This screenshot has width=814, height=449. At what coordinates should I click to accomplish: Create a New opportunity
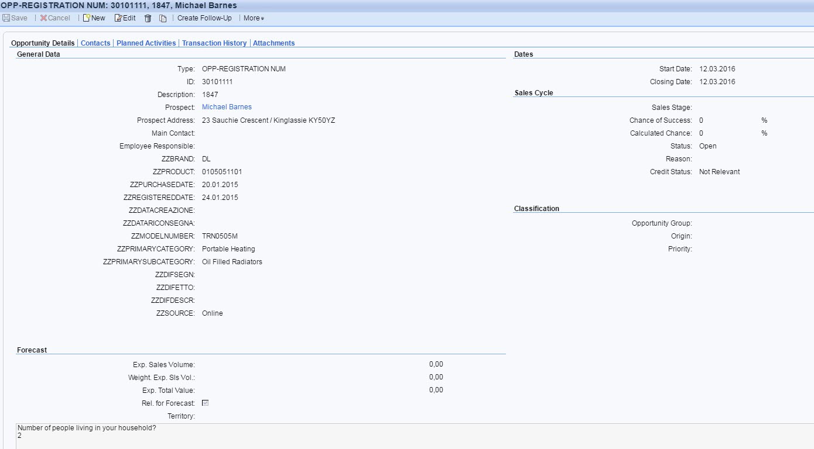coord(94,18)
